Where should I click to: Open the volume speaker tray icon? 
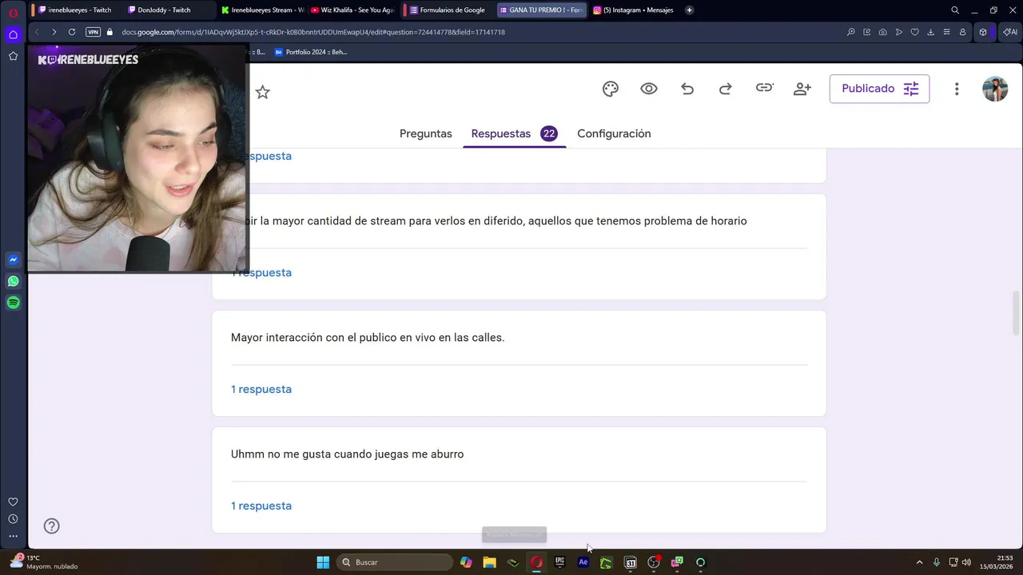[966, 562]
